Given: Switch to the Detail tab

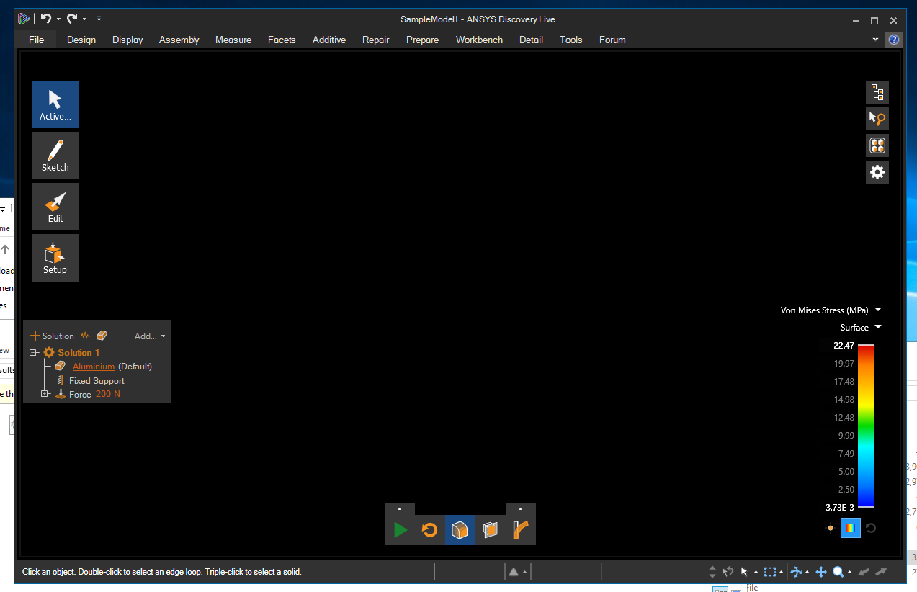Looking at the screenshot, I should 531,40.
